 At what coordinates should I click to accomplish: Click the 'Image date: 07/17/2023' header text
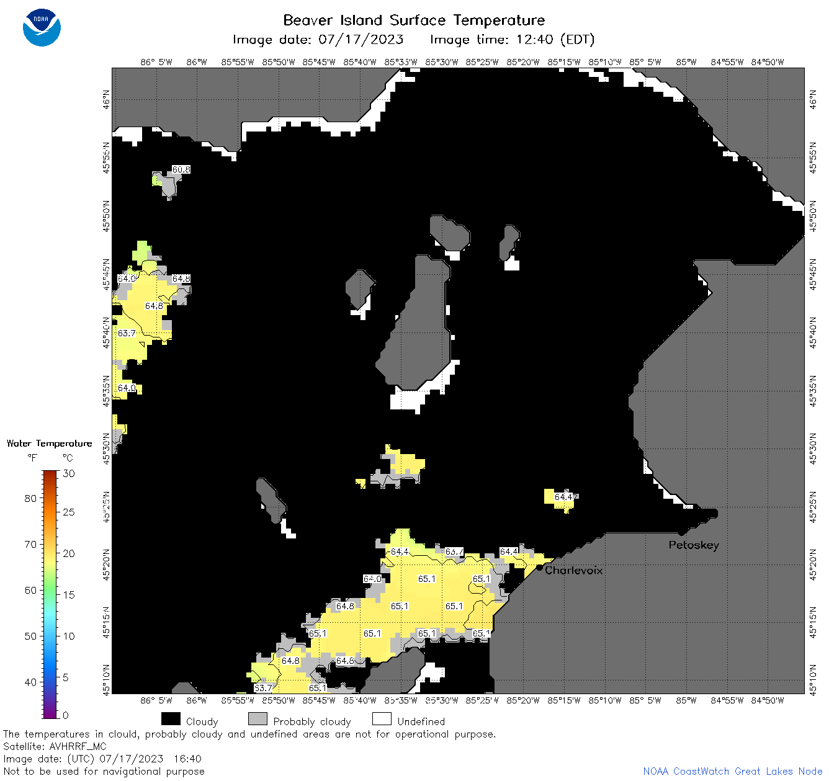318,40
